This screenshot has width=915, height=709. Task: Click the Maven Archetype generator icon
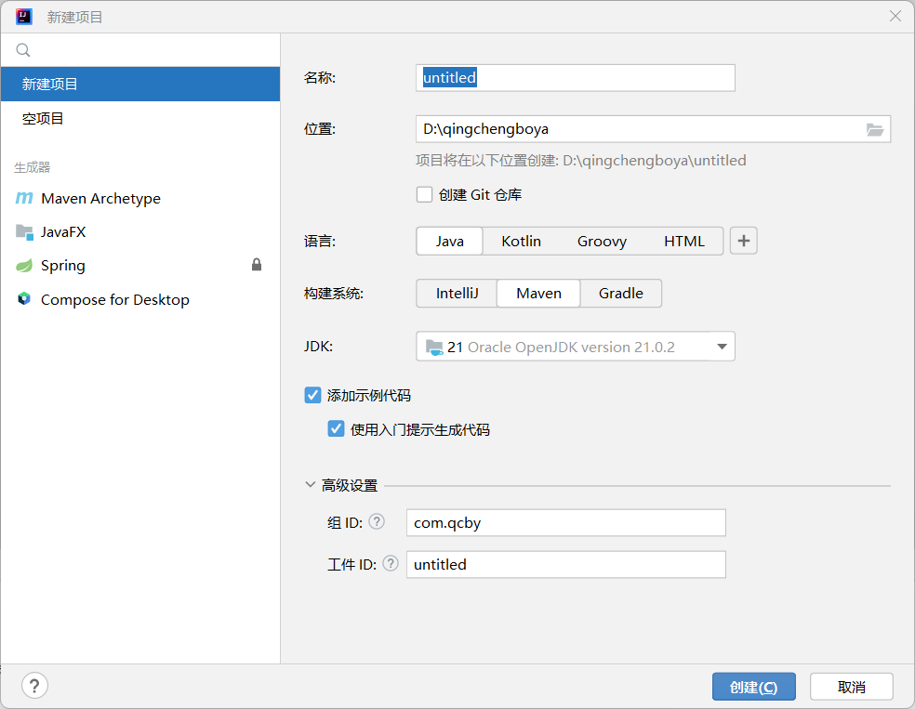pyautogui.click(x=24, y=198)
